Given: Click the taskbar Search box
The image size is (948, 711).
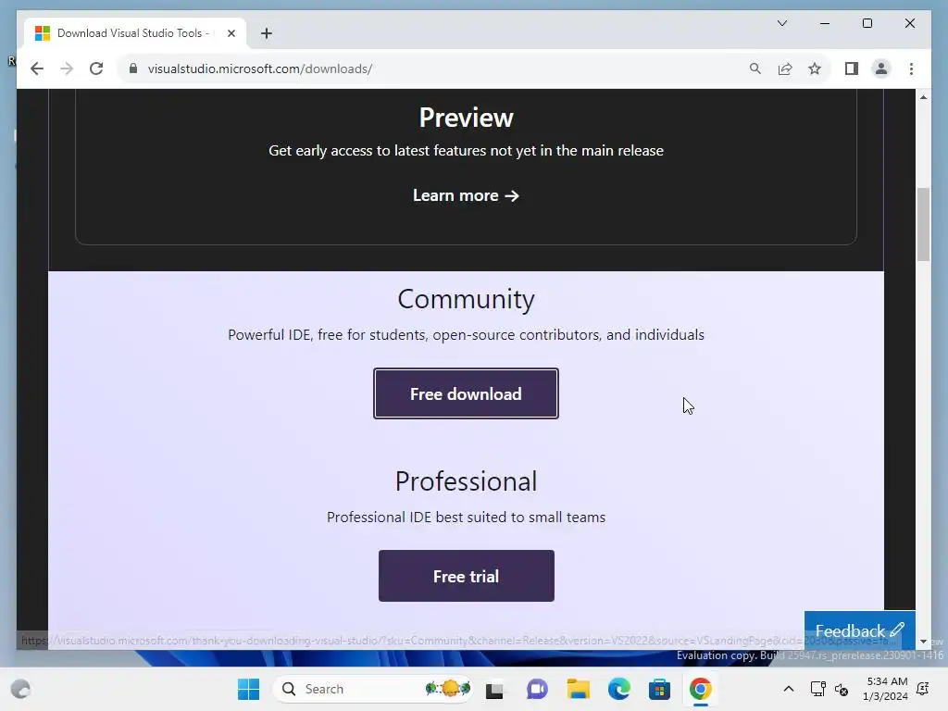Looking at the screenshot, I should pyautogui.click(x=372, y=689).
